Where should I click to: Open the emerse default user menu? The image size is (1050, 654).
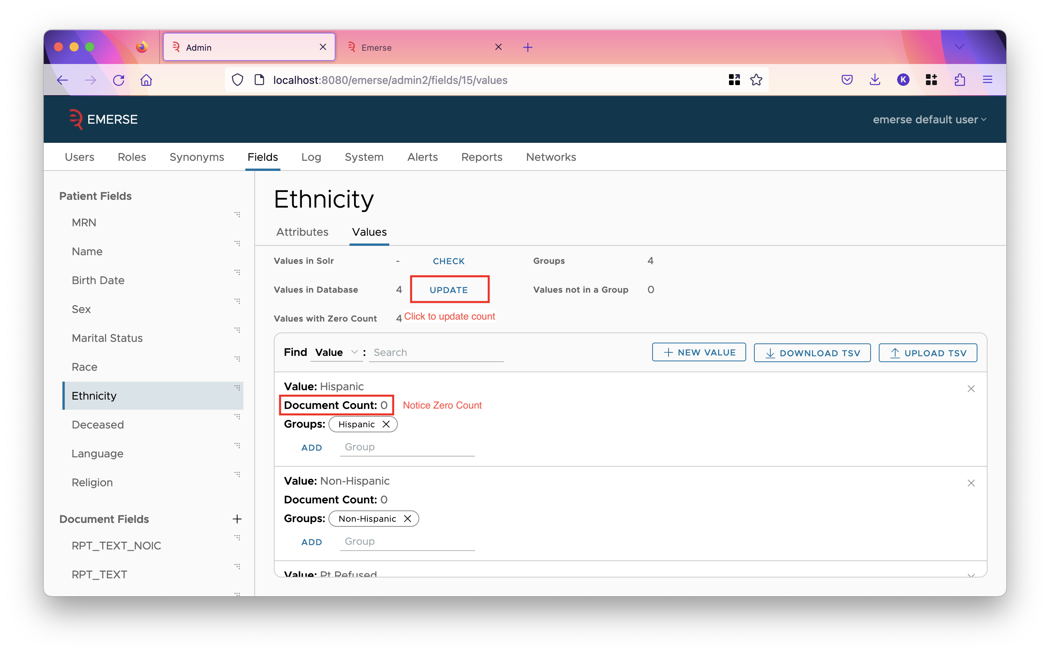tap(929, 119)
